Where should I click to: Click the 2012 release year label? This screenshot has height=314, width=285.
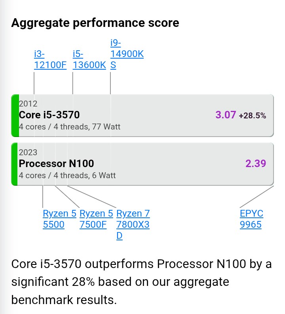28,104
